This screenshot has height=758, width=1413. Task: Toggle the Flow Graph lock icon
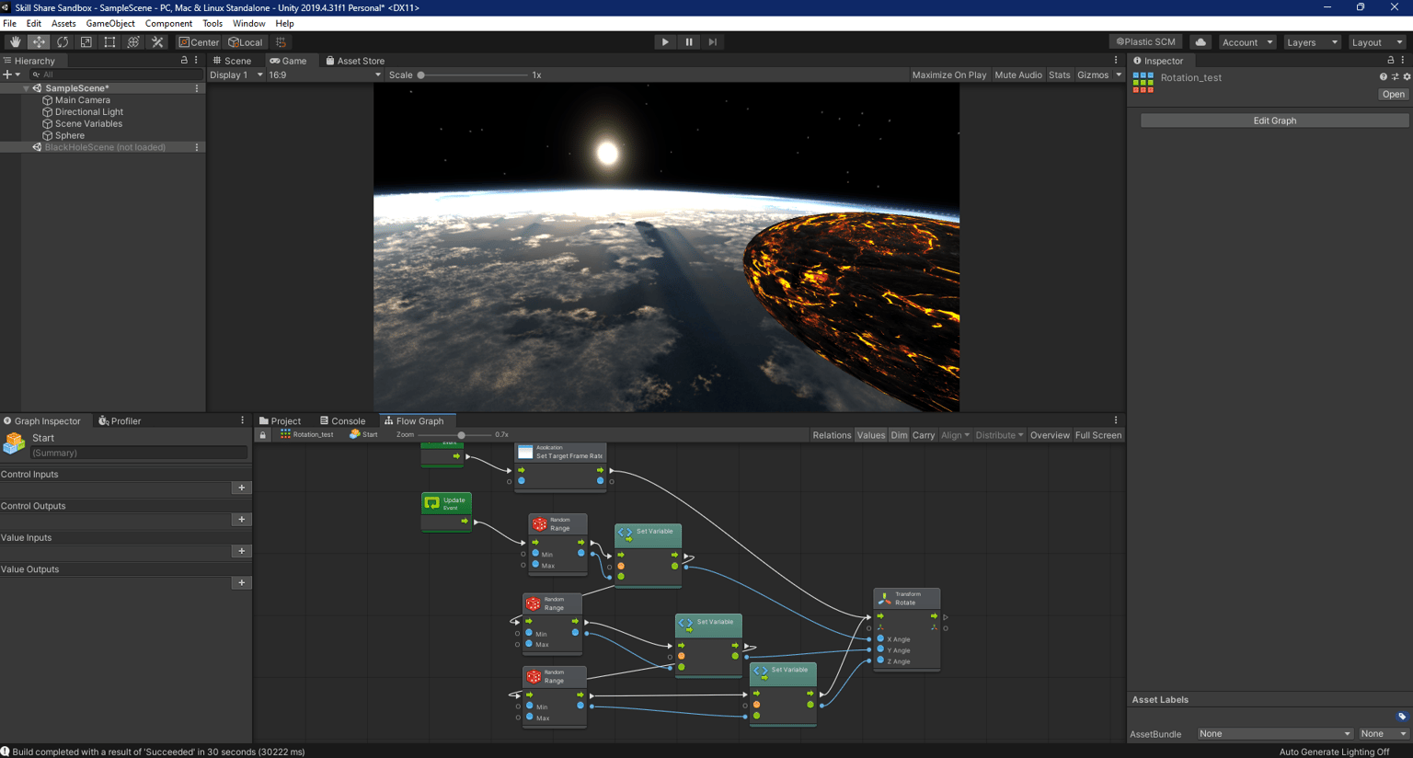coord(263,435)
